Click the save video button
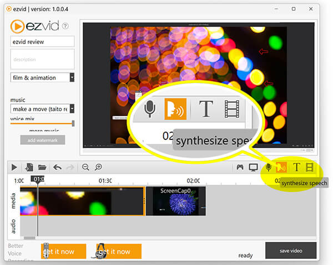Viewport: 333px width, 265px height. pyautogui.click(x=291, y=251)
